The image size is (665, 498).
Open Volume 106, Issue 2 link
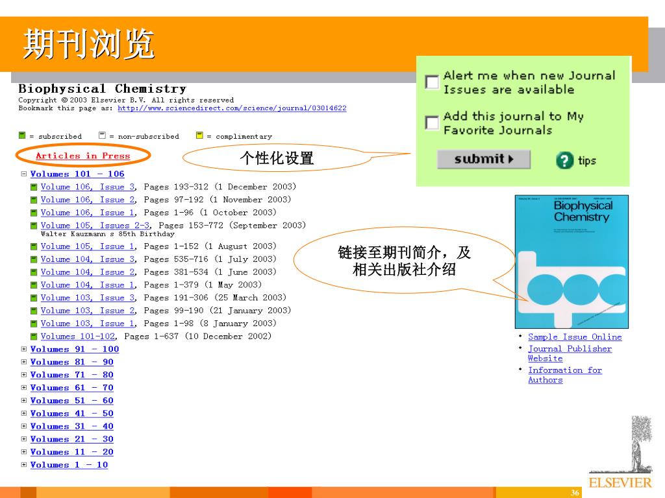click(88, 200)
